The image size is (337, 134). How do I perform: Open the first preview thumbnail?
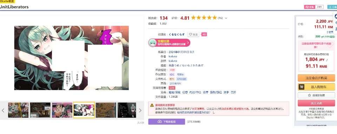click(x=18, y=110)
